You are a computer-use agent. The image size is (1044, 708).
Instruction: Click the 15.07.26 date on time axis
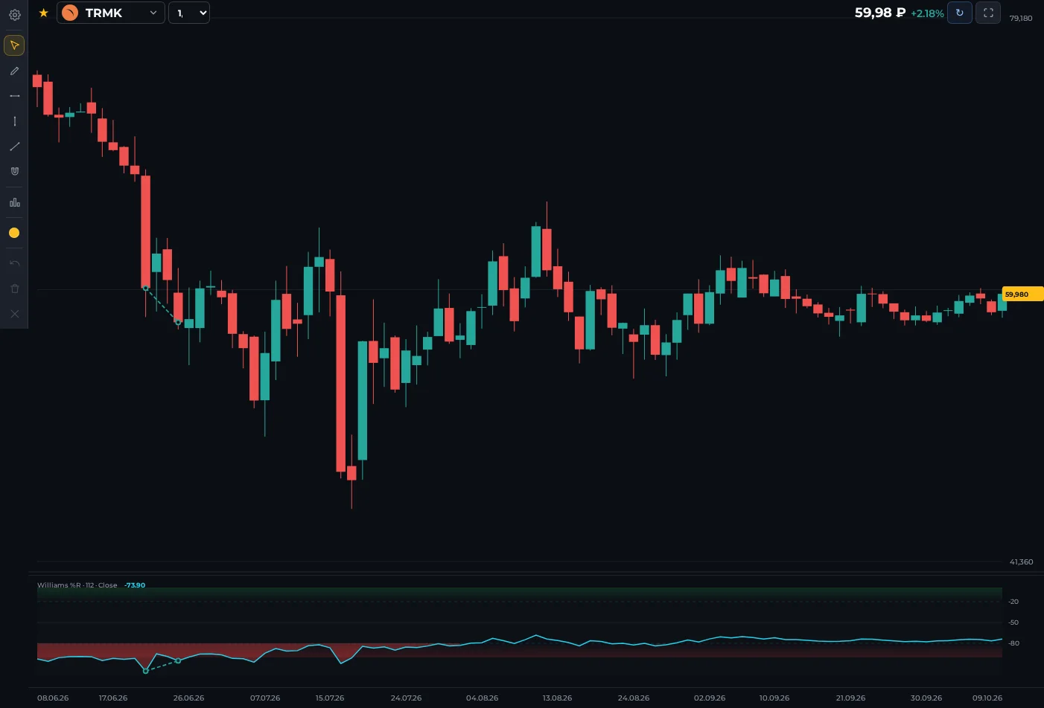point(330,698)
